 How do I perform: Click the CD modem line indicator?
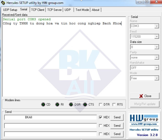tap(43, 104)
